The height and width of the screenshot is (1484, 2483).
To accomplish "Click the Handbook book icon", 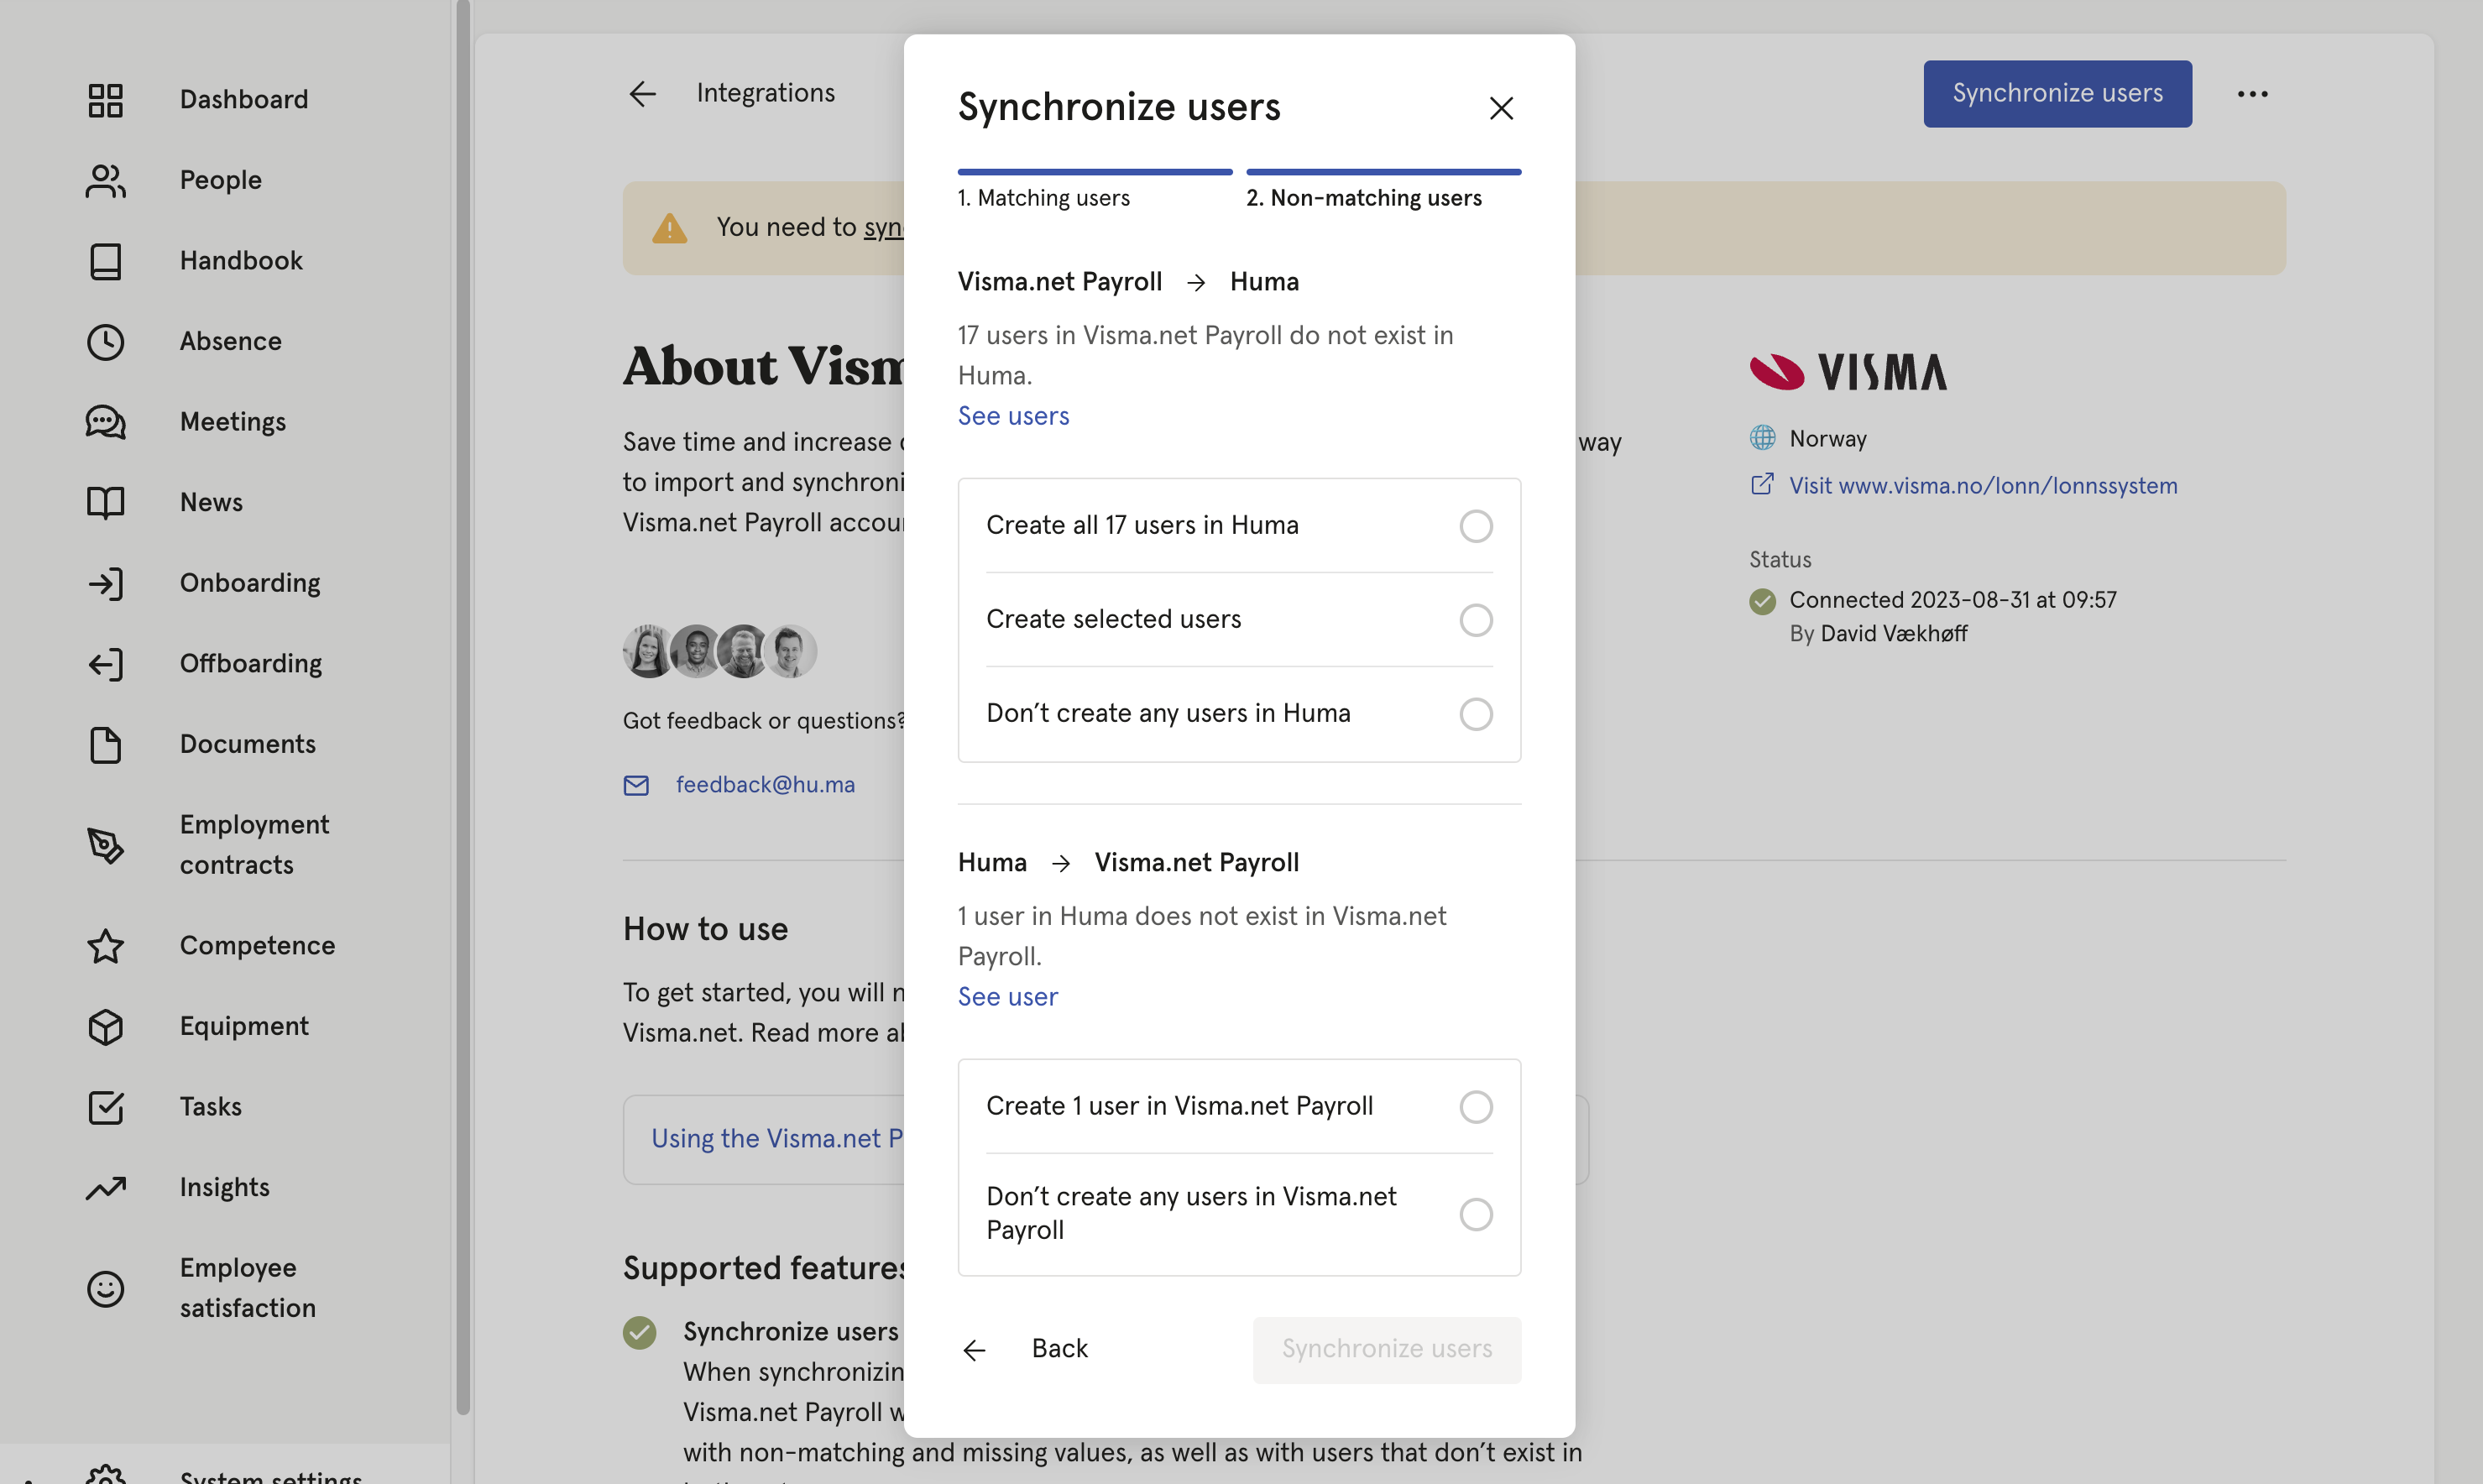I will click(105, 261).
